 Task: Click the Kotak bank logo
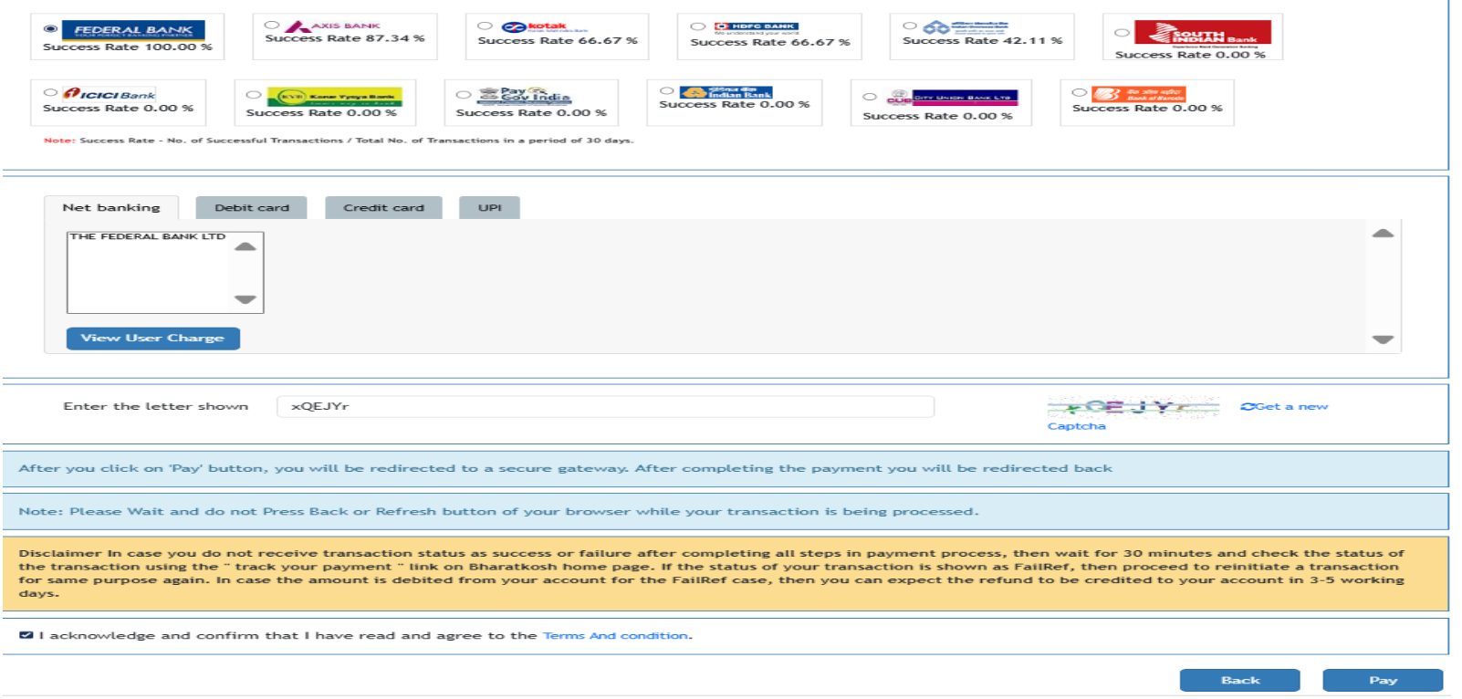pyautogui.click(x=544, y=26)
